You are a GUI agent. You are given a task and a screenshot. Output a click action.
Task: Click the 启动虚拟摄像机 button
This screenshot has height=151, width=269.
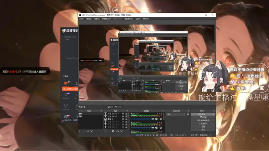click(203, 120)
